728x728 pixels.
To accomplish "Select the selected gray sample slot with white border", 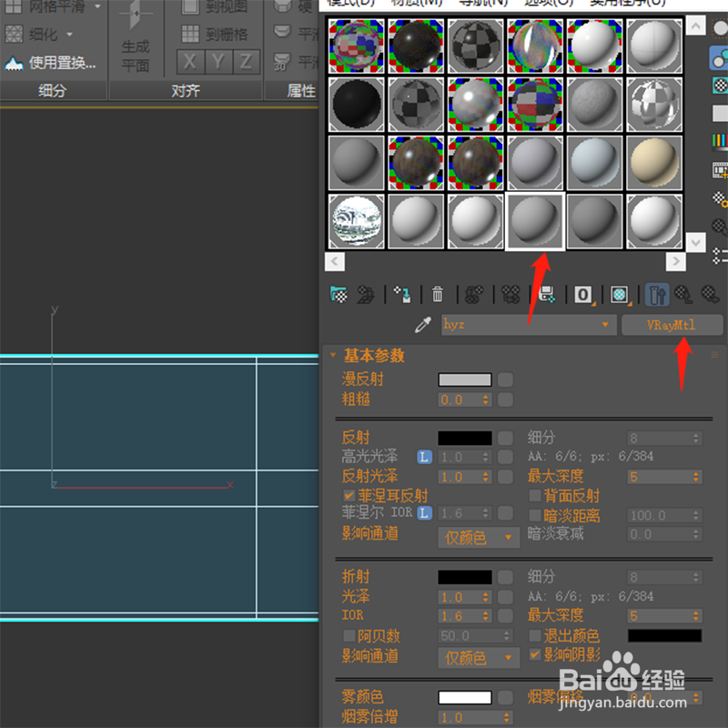I will click(535, 221).
